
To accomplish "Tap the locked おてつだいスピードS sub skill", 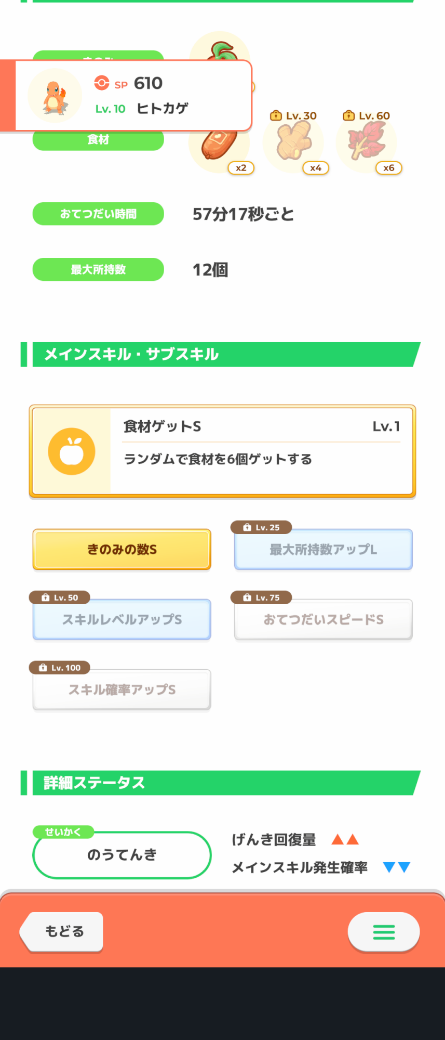I will click(x=323, y=619).
